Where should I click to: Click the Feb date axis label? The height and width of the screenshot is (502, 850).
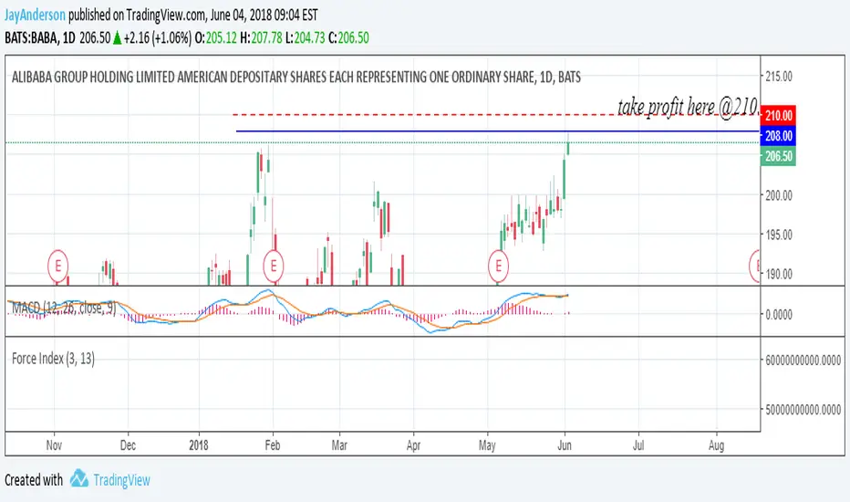[272, 445]
